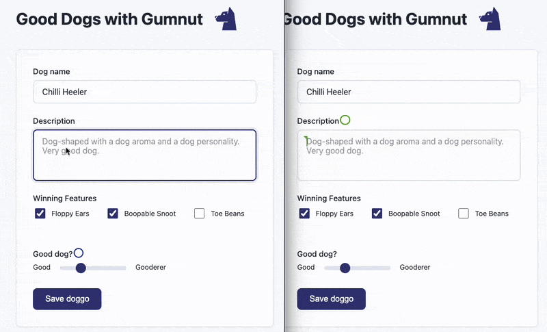
Task: Click the Good dog slider handle in the left form
Action: point(81,268)
